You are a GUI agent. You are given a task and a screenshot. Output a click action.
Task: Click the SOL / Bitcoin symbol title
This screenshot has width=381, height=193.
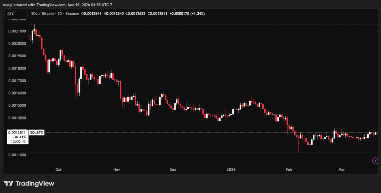pos(44,14)
